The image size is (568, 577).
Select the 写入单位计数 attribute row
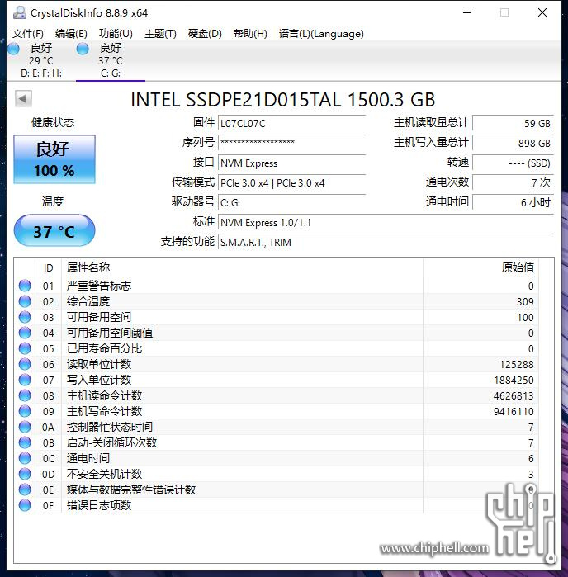click(276, 380)
